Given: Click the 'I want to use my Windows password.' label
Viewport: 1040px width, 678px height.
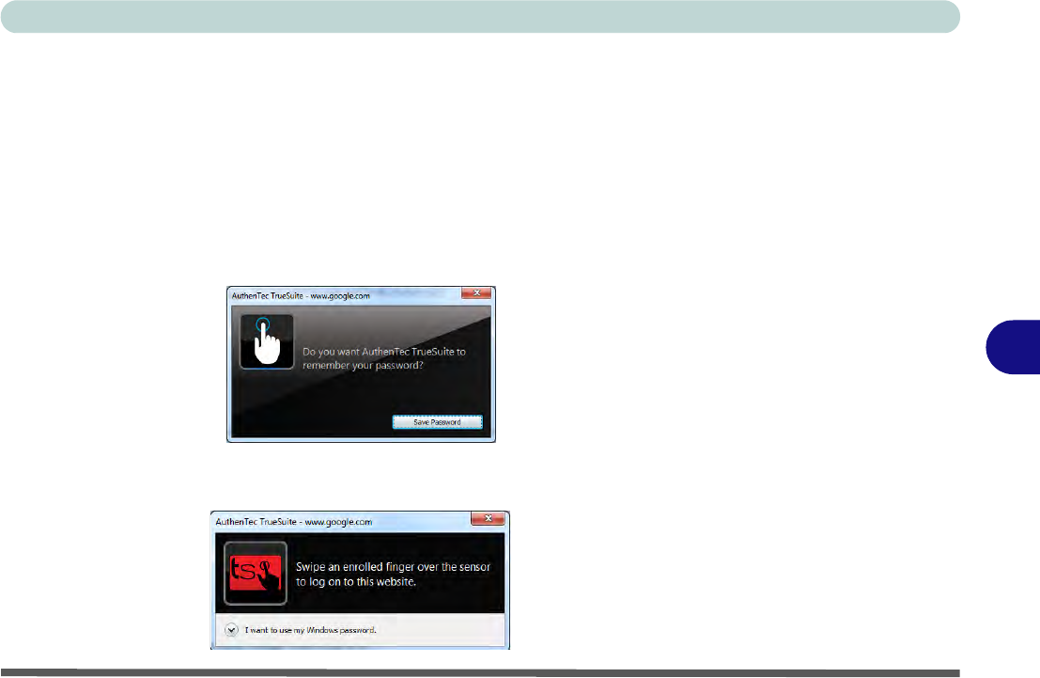Looking at the screenshot, I should pyautogui.click(x=310, y=630).
